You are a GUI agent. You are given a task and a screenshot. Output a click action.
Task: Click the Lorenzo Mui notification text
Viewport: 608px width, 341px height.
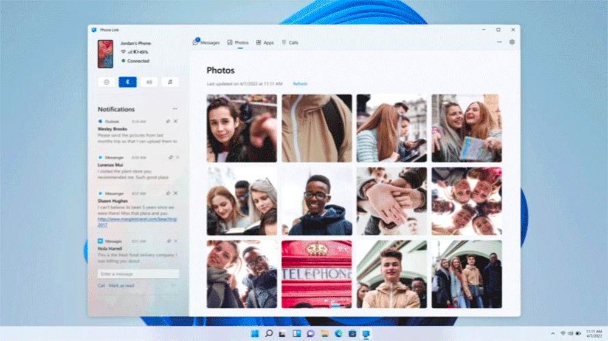coord(133,174)
